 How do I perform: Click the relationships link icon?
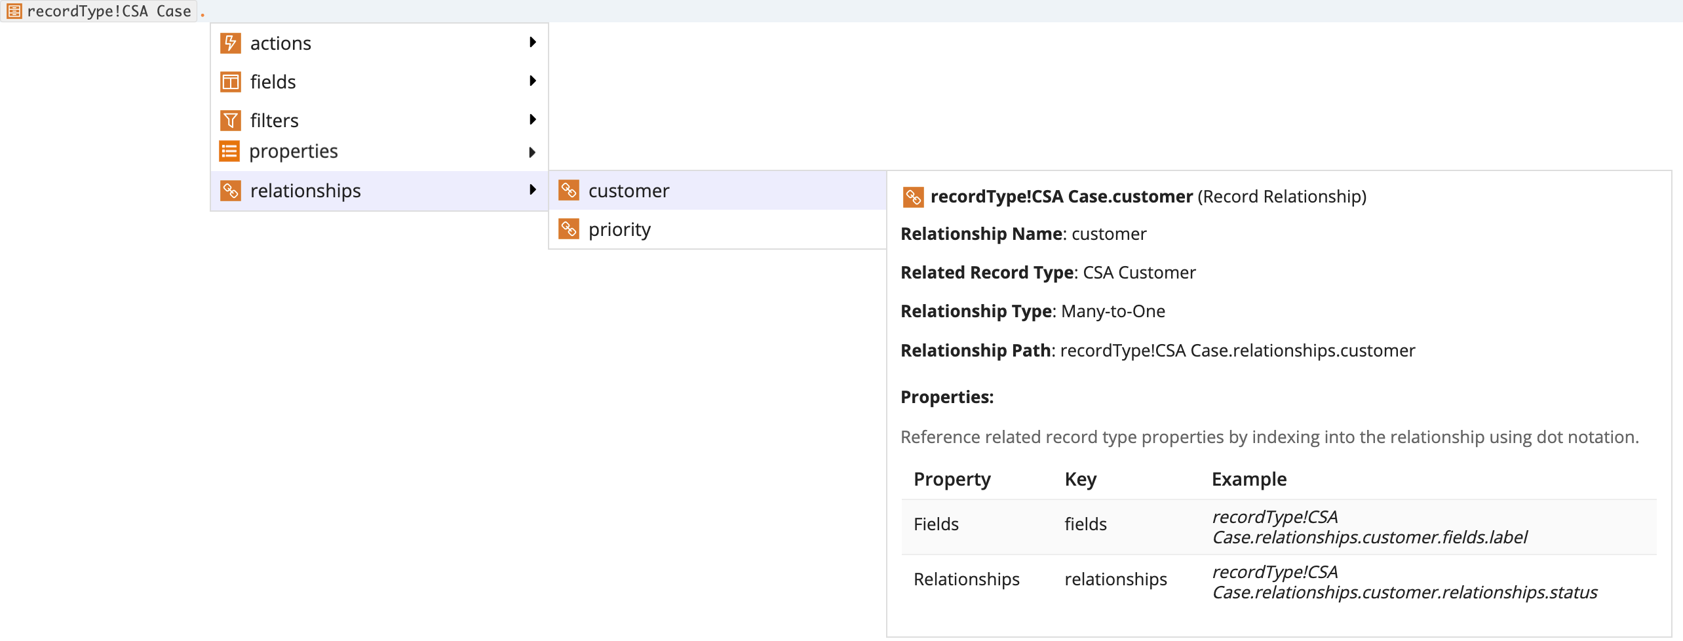(x=230, y=191)
